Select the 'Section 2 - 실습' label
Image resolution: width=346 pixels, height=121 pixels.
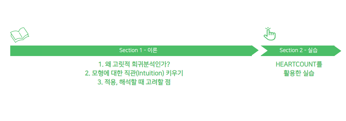click(298, 50)
